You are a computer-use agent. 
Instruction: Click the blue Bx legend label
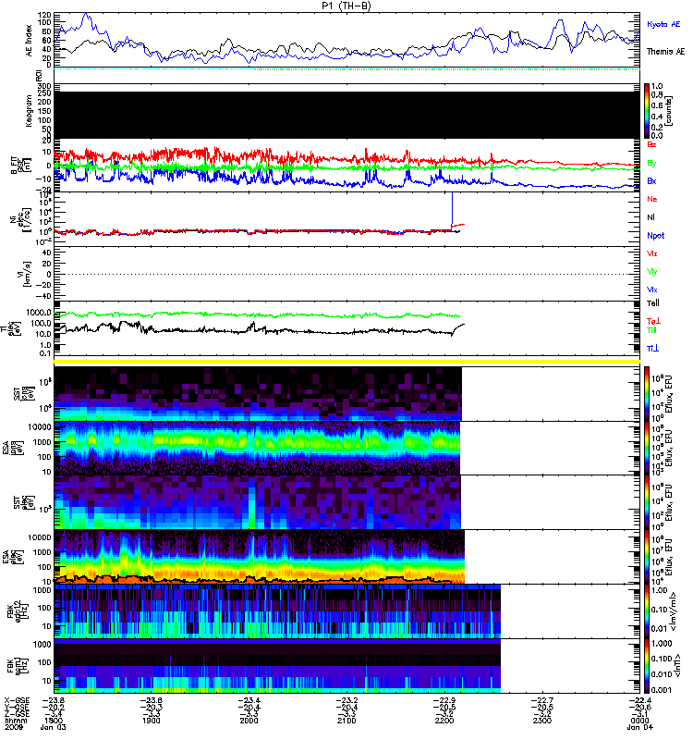pyautogui.click(x=651, y=180)
